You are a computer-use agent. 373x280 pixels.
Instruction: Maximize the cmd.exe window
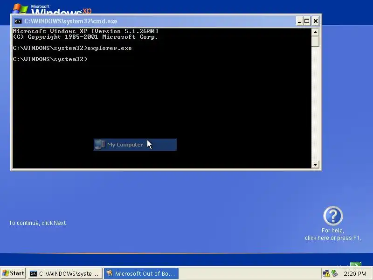(x=307, y=21)
